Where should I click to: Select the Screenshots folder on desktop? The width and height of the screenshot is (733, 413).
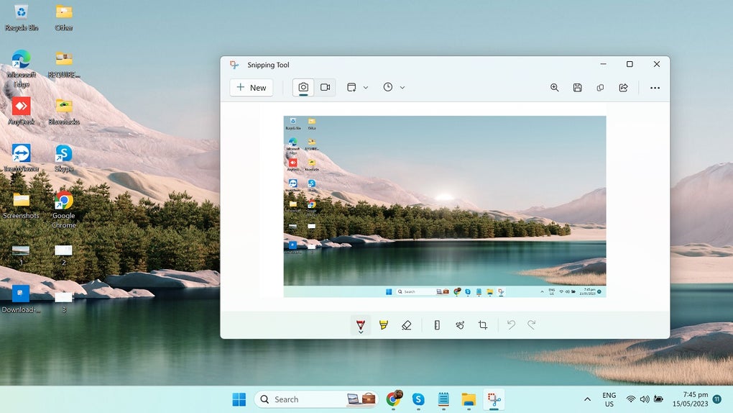pos(21,205)
